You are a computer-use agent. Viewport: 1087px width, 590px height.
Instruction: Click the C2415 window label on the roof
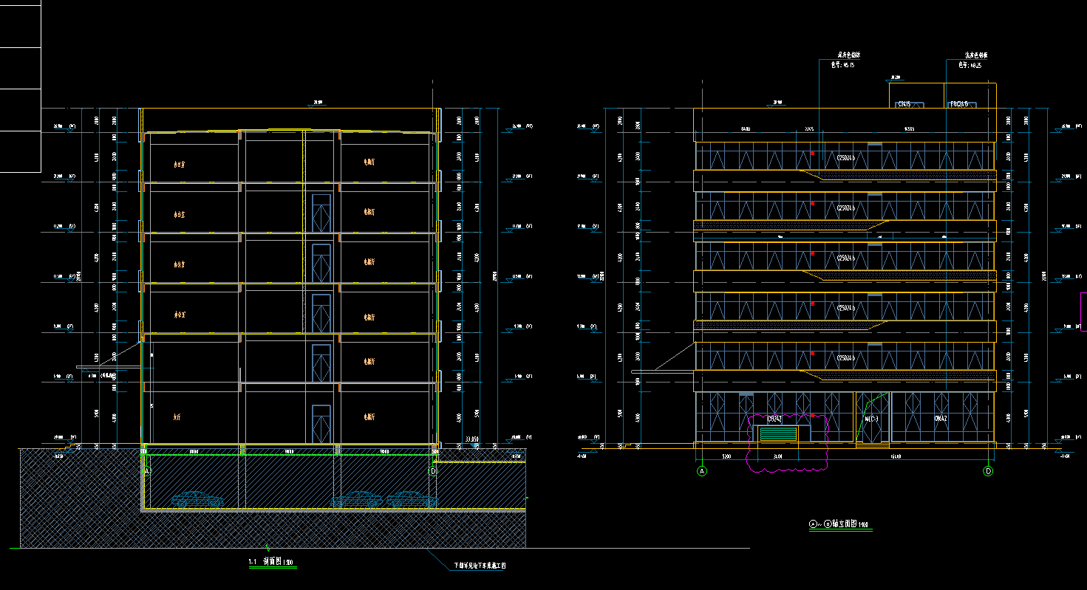(903, 105)
